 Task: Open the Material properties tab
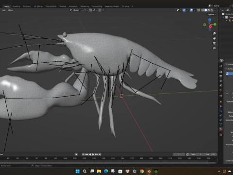[221, 129]
